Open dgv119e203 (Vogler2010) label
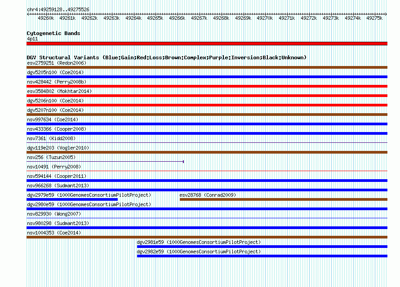The width and height of the screenshot is (400, 287). (x=58, y=148)
